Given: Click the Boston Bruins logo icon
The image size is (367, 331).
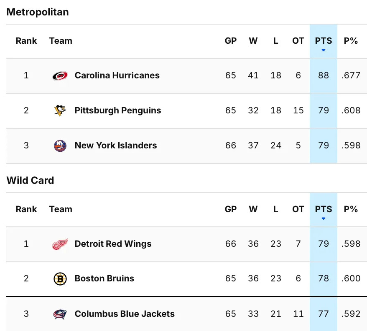Looking at the screenshot, I should [60, 279].
